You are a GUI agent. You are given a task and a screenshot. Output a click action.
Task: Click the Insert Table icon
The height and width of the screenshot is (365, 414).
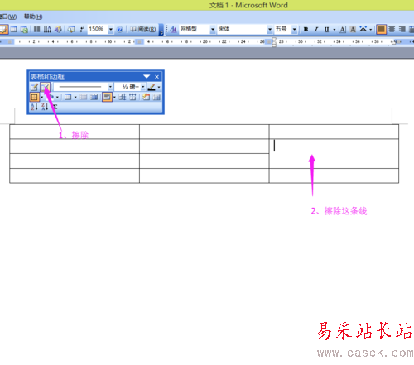pyautogui.click(x=68, y=97)
